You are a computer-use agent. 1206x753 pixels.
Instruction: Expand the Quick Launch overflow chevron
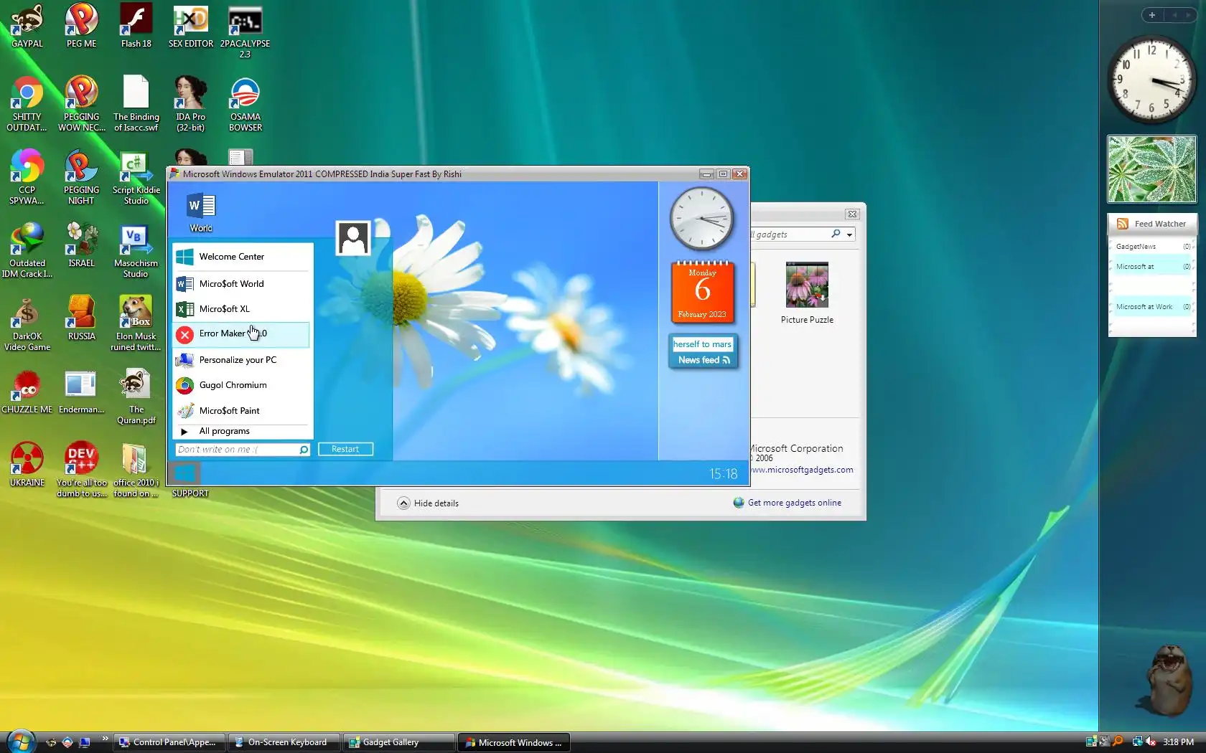105,738
